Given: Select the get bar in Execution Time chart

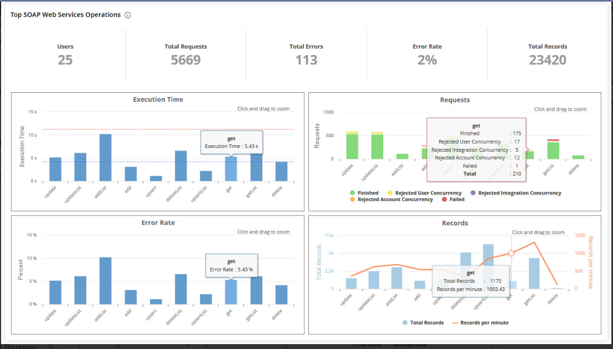Looking at the screenshot, I should click(x=231, y=169).
